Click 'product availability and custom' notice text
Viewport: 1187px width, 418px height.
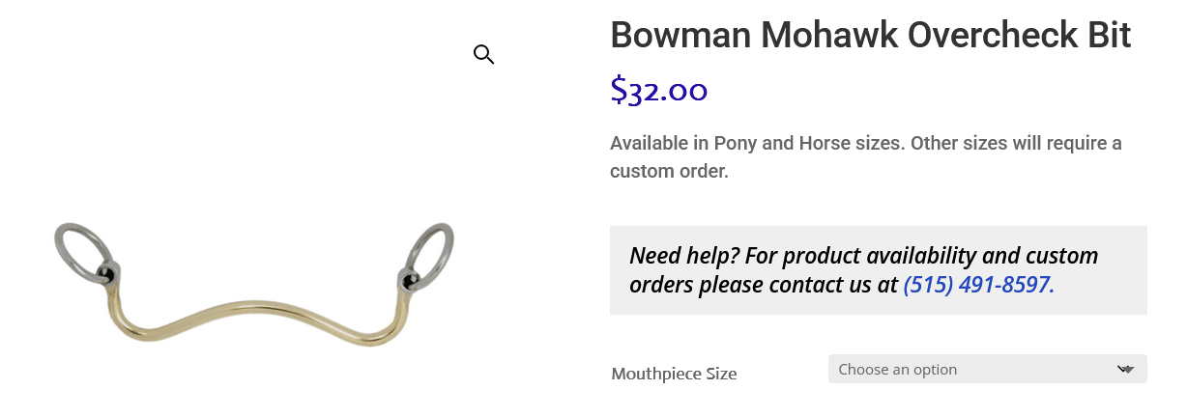click(x=940, y=256)
